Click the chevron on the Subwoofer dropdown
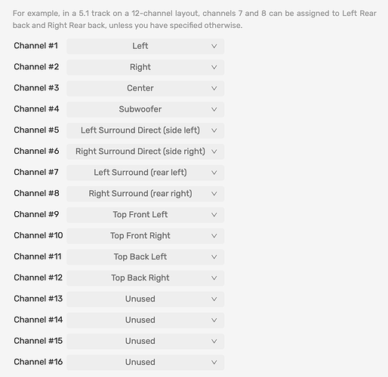 214,109
